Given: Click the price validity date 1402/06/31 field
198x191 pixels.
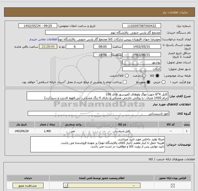Looking at the screenshot, I should 142,55.
